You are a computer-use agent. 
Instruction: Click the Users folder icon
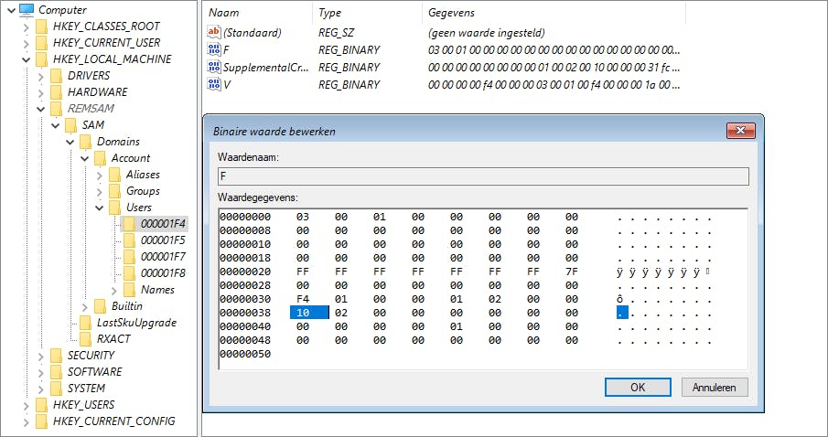[x=114, y=208]
